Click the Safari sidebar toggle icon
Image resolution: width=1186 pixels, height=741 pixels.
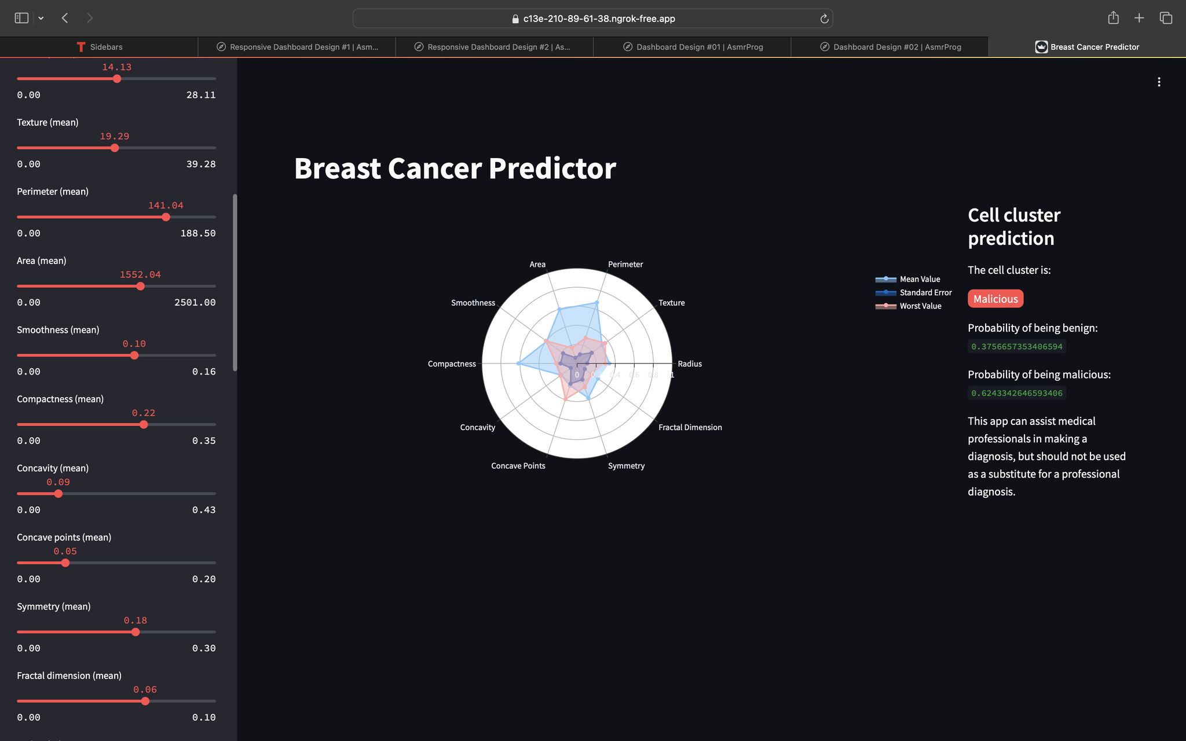(x=21, y=18)
